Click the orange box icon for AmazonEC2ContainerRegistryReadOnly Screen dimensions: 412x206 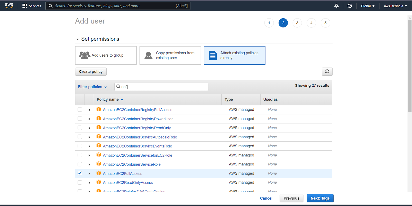[x=99, y=127]
